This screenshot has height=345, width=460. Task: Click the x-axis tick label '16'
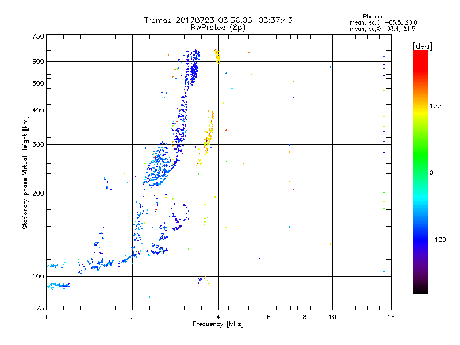tap(391, 317)
